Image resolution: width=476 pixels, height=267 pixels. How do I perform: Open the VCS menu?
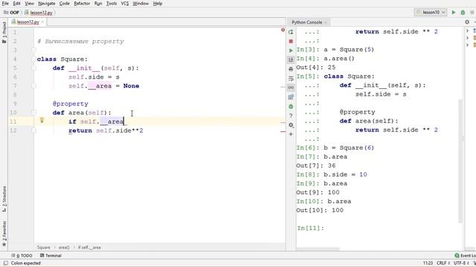[125, 4]
